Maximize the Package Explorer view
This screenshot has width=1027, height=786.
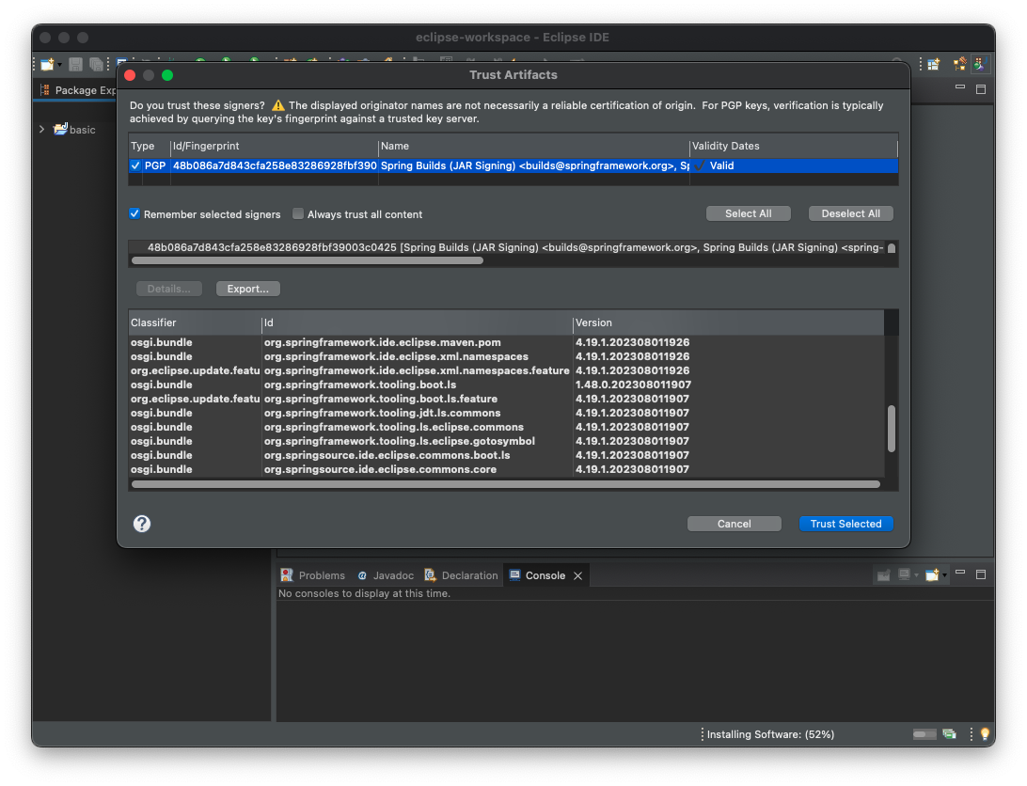click(x=981, y=89)
